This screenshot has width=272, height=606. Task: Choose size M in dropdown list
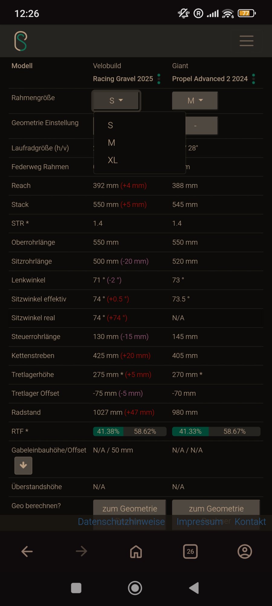coord(112,143)
